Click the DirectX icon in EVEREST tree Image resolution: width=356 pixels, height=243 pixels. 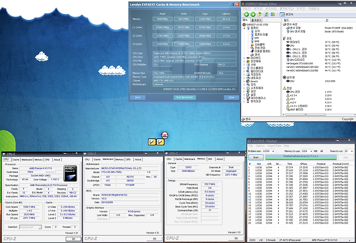point(248,81)
